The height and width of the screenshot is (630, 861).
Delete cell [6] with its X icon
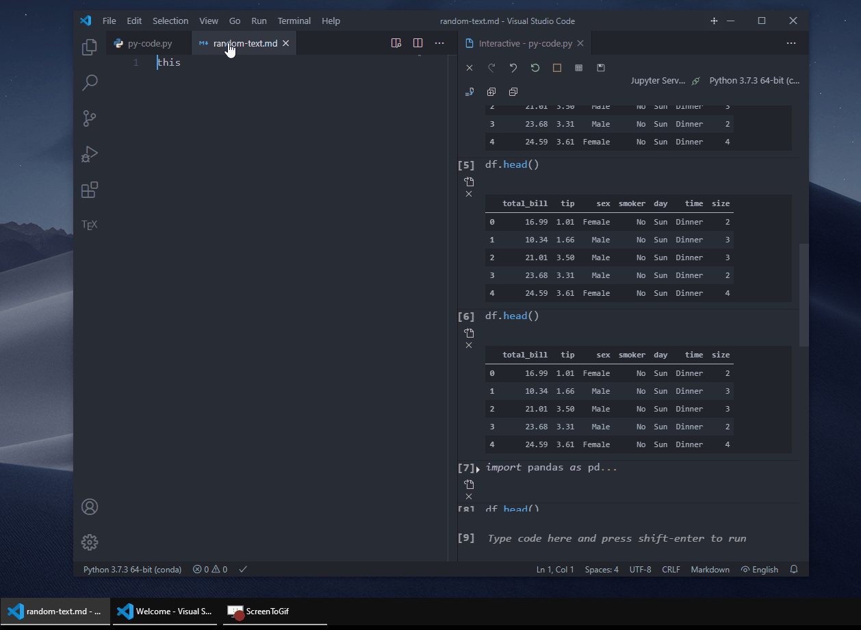click(469, 345)
